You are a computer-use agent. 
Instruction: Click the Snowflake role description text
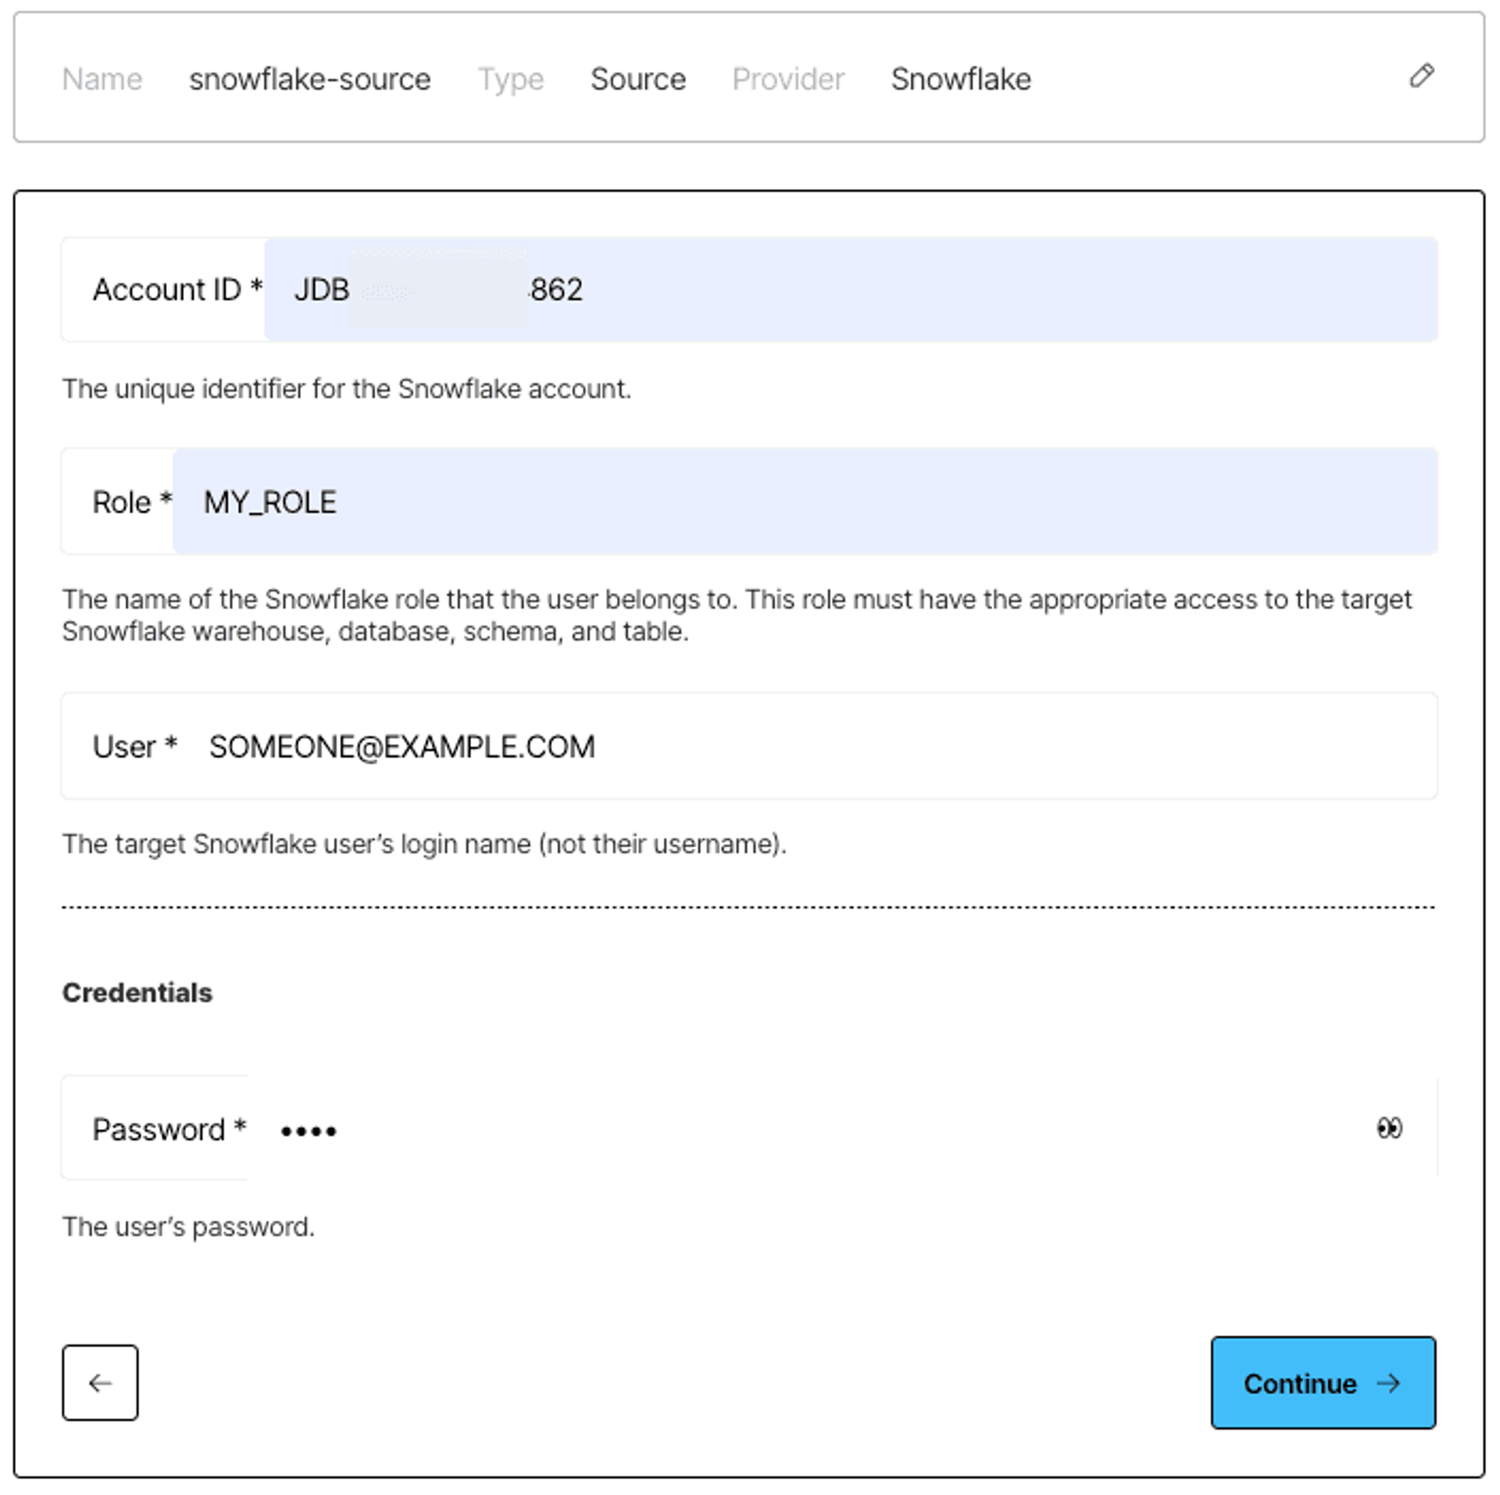pyautogui.click(x=737, y=616)
